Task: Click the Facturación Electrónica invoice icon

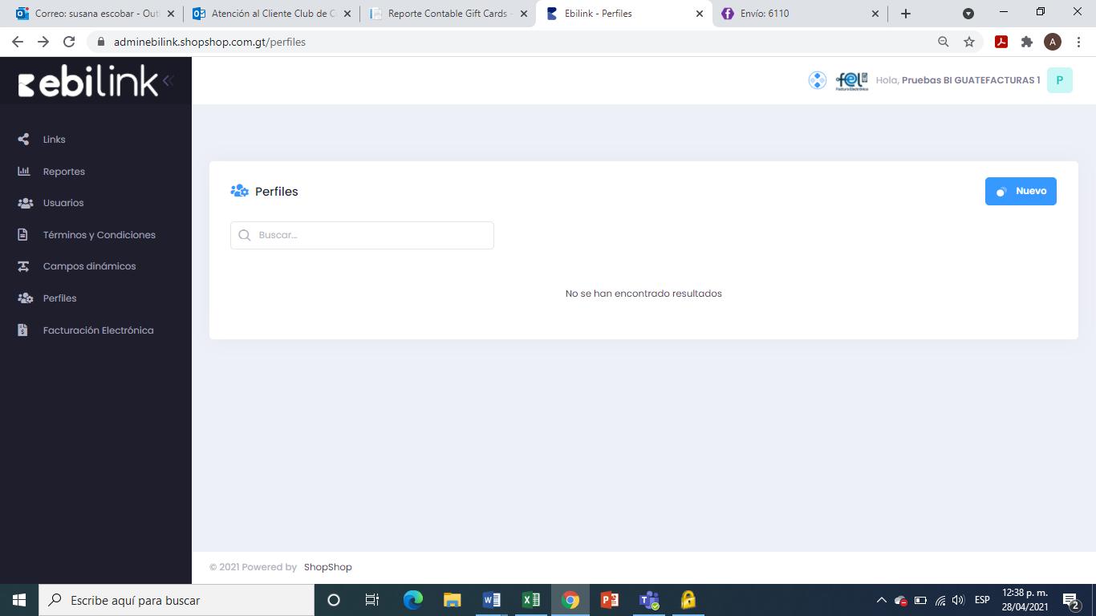Action: tap(23, 330)
